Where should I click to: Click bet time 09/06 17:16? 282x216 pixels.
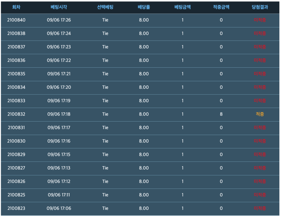click(59, 141)
